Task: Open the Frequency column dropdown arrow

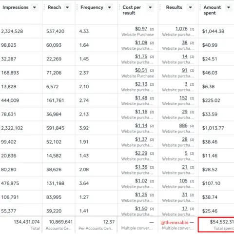Action: [110, 7]
